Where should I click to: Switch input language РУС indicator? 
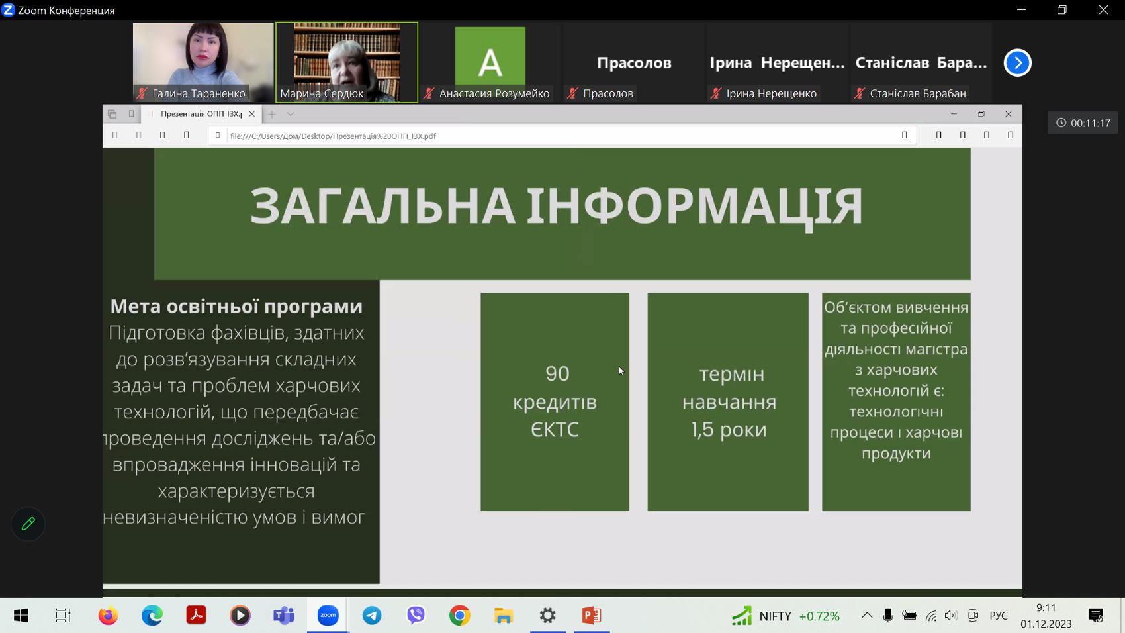999,616
